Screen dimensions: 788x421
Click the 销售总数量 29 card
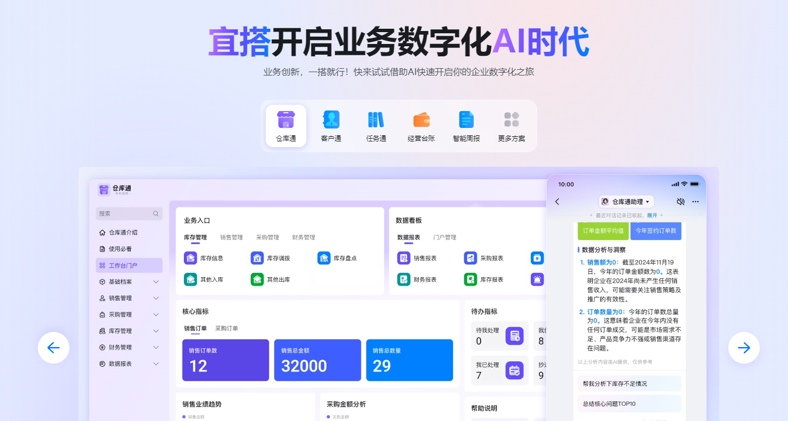tap(410, 360)
